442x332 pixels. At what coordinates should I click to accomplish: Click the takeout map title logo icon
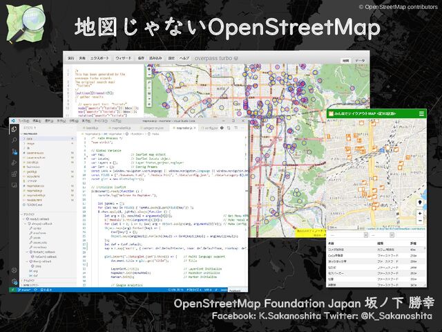click(x=331, y=113)
